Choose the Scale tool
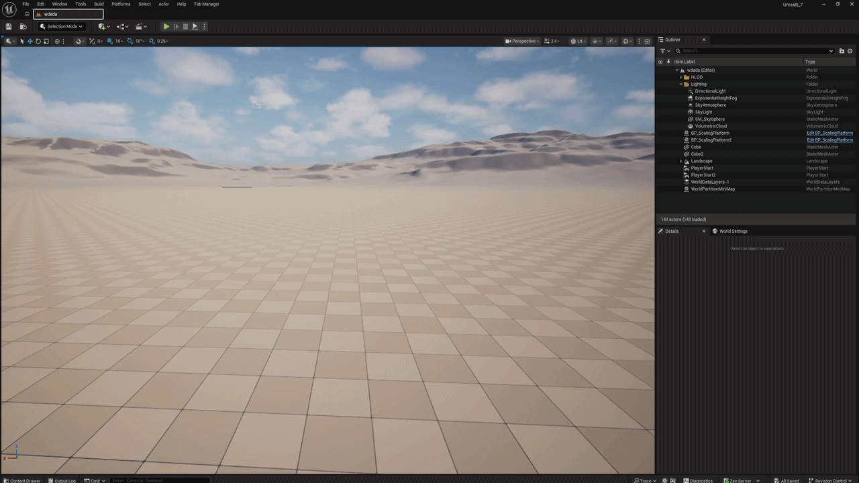 pyautogui.click(x=46, y=41)
